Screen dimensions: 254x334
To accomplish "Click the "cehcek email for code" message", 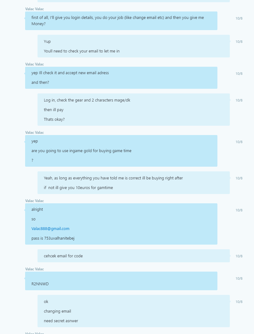I will pyautogui.click(x=63, y=256).
